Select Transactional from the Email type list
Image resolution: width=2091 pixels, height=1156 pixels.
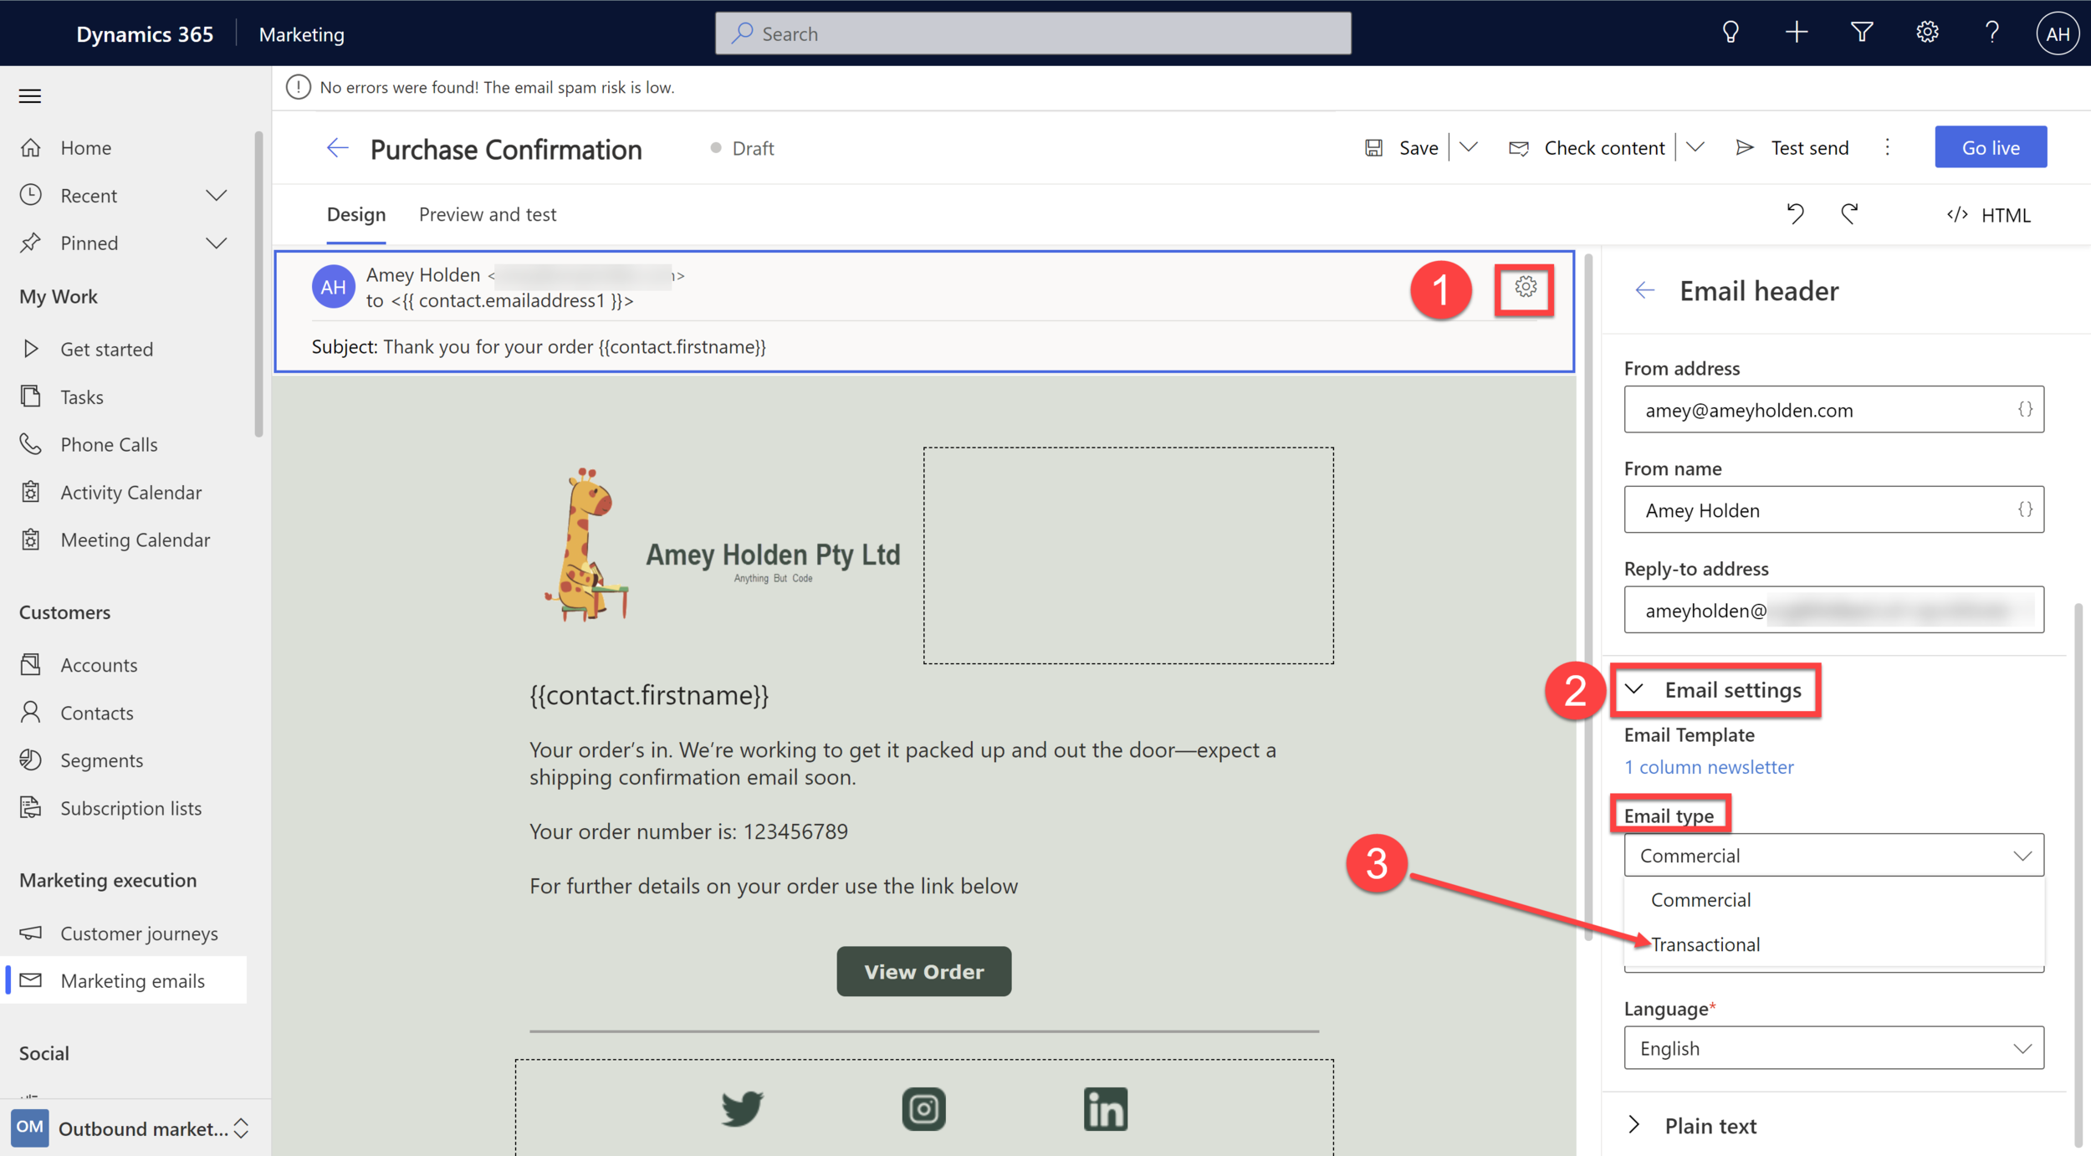tap(1705, 944)
